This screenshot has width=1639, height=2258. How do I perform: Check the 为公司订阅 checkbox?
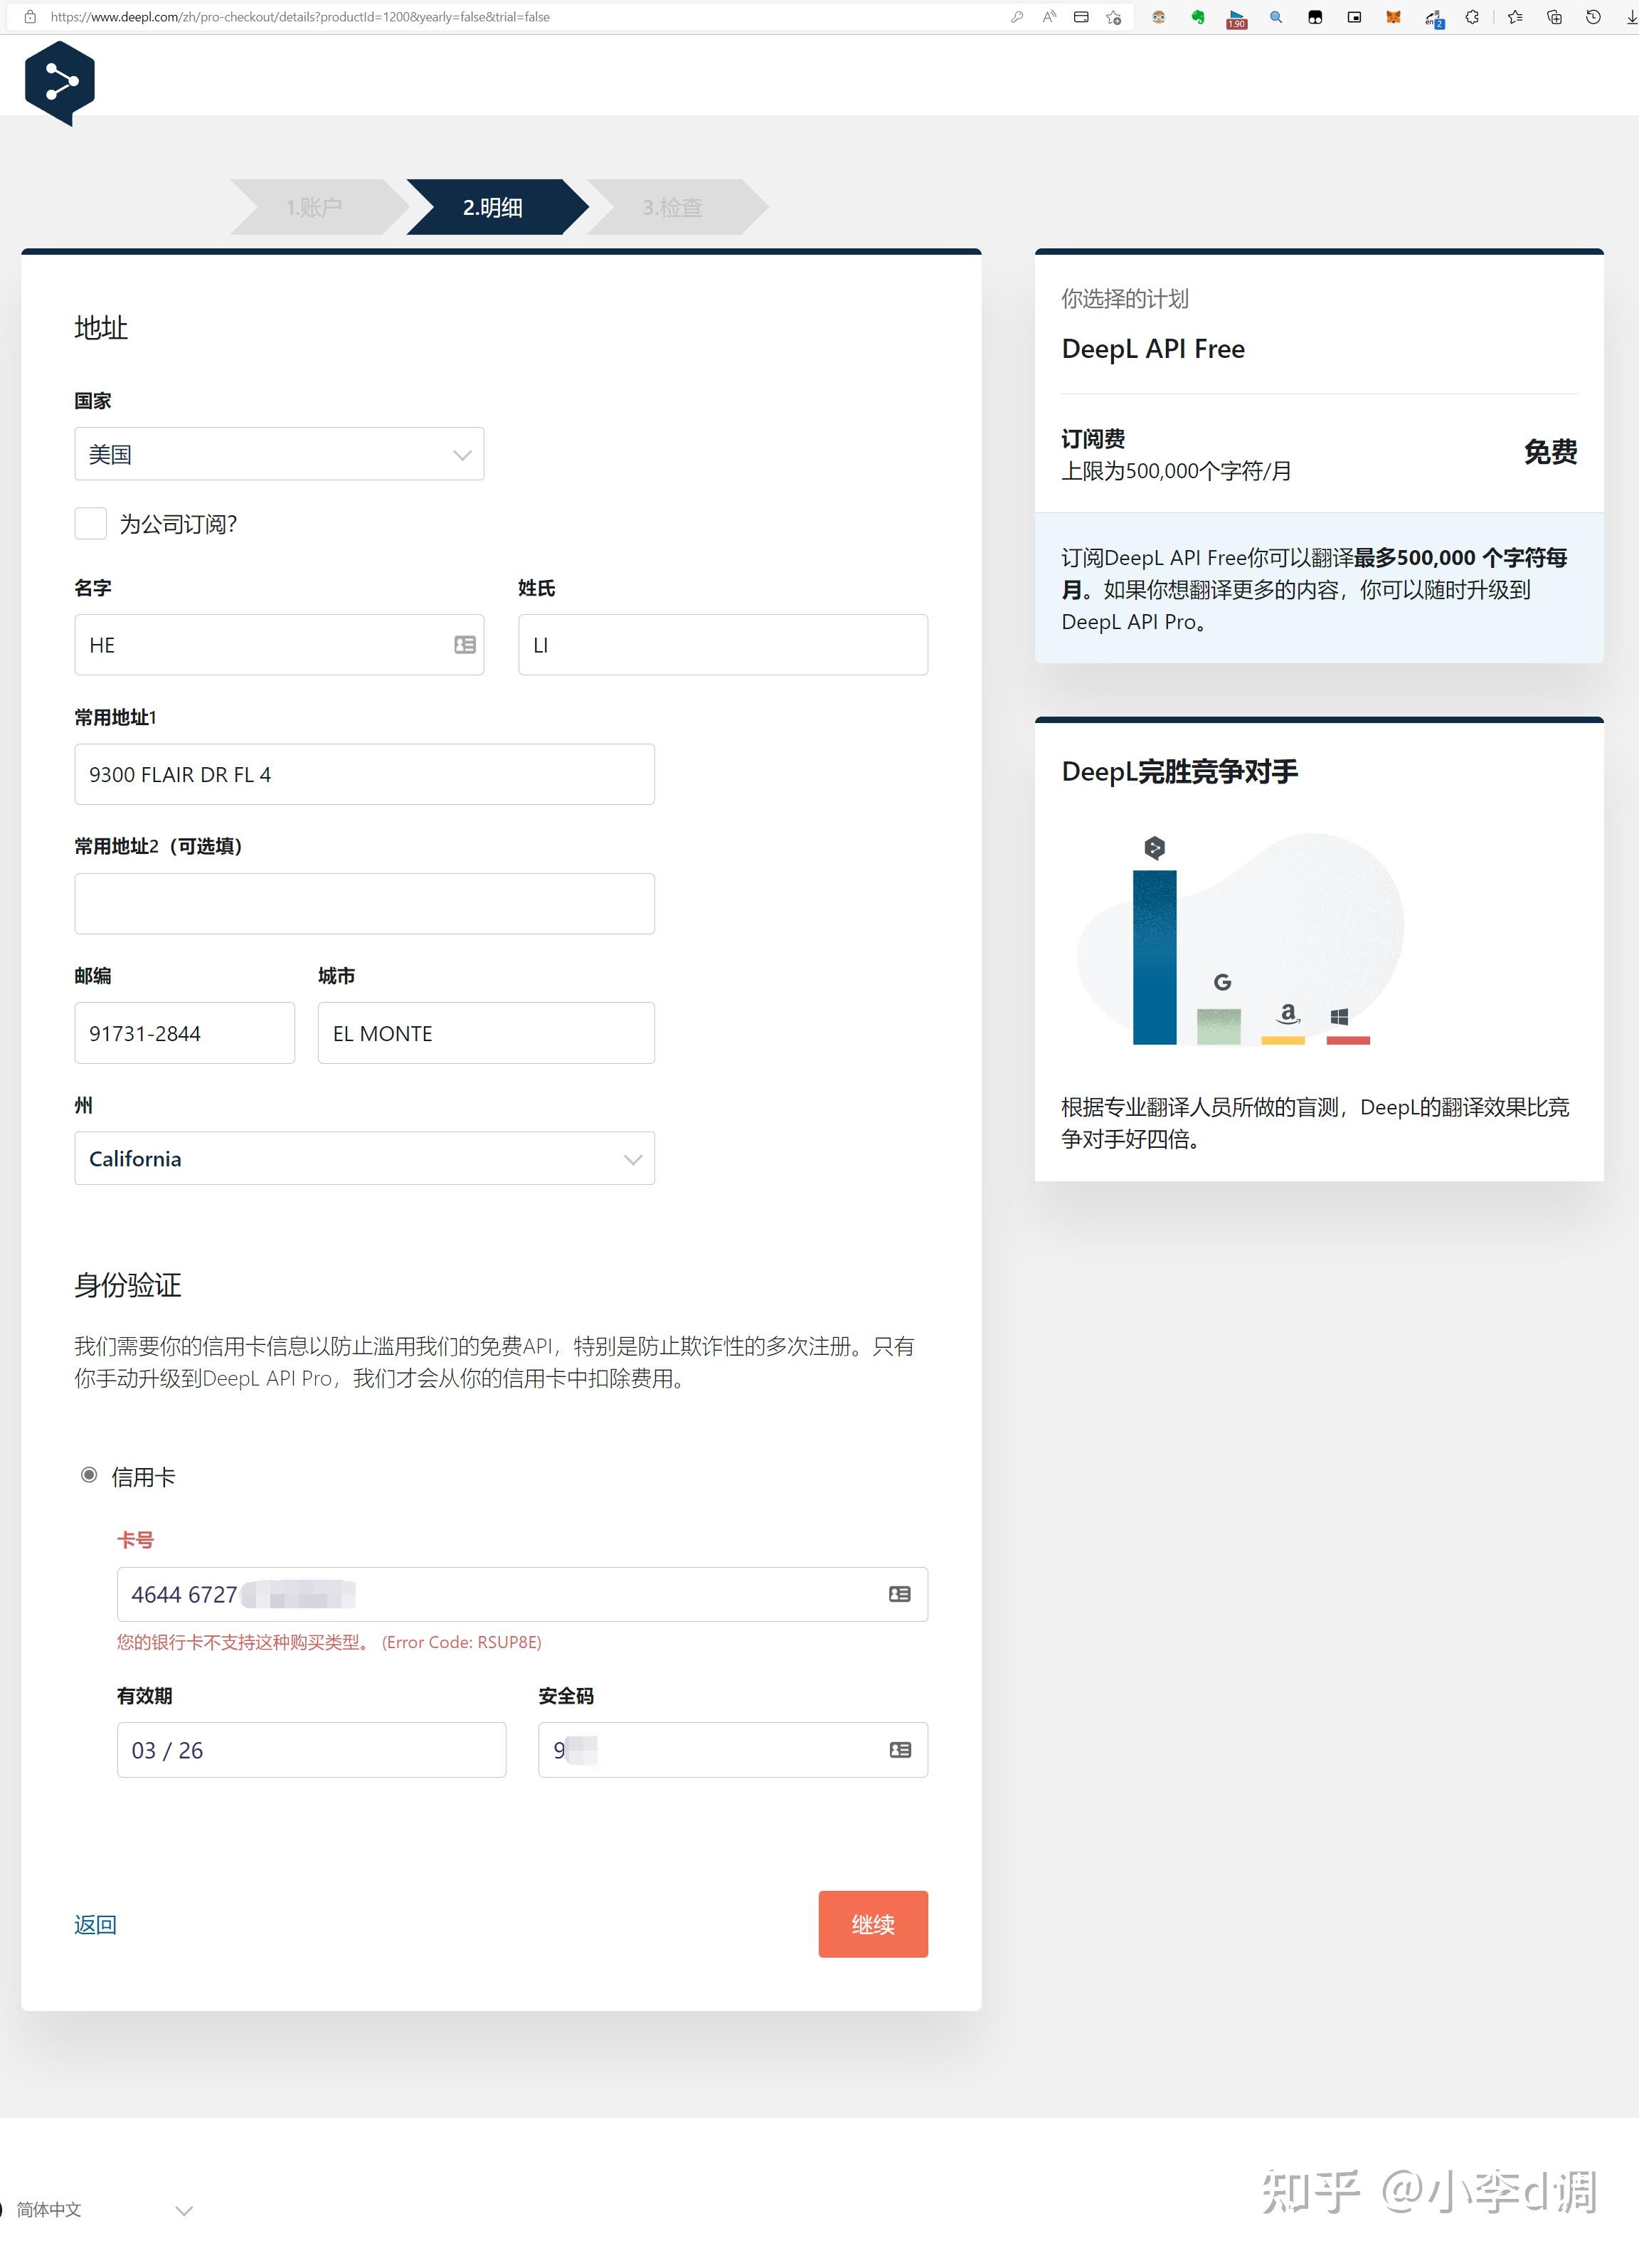coord(90,524)
